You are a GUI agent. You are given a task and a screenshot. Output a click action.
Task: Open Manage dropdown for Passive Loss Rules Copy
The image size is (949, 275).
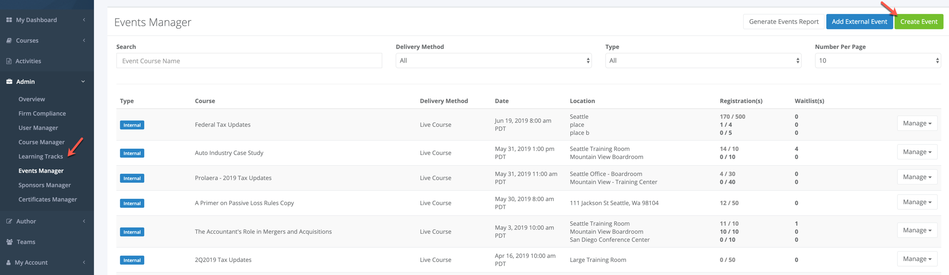(x=917, y=202)
